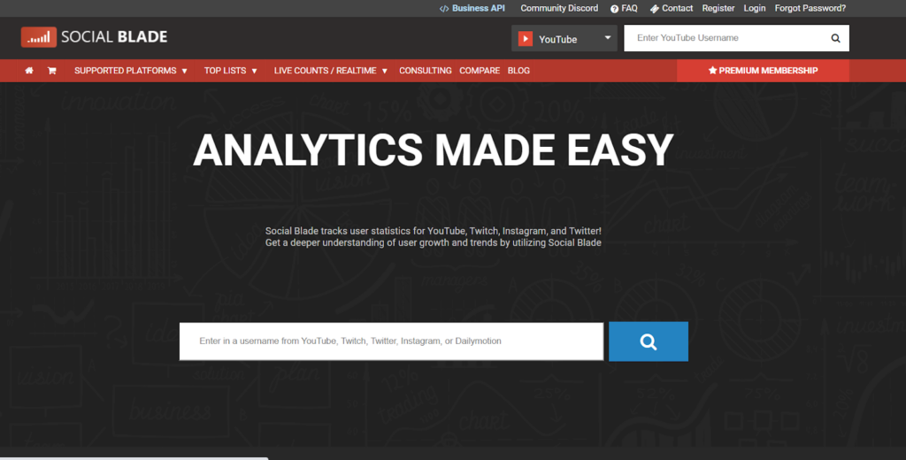Click the magnifier icon in top search box
This screenshot has width=906, height=460.
[835, 38]
